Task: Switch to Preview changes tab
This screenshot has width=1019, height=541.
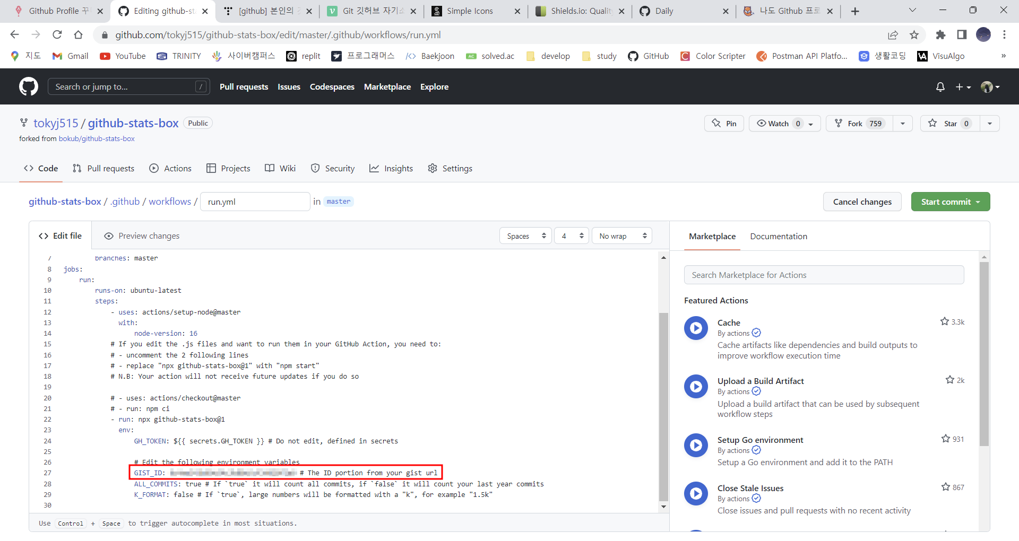Action: point(142,236)
